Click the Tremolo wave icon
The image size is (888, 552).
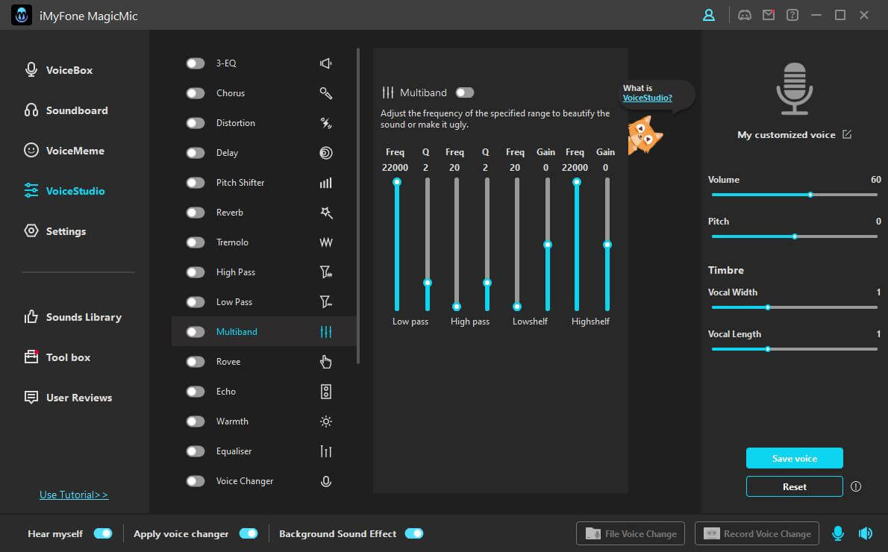coord(325,242)
